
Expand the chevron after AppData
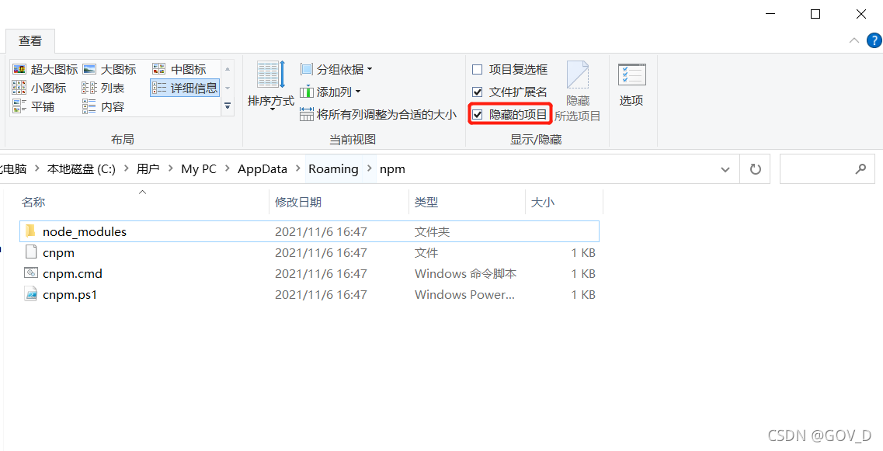click(x=298, y=169)
